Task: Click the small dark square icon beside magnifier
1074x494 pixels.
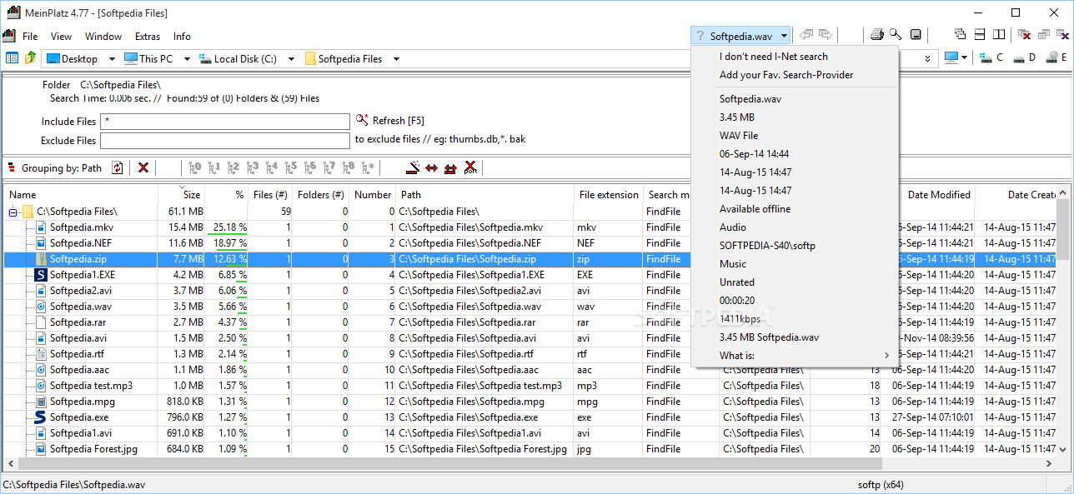Action: [x=916, y=35]
